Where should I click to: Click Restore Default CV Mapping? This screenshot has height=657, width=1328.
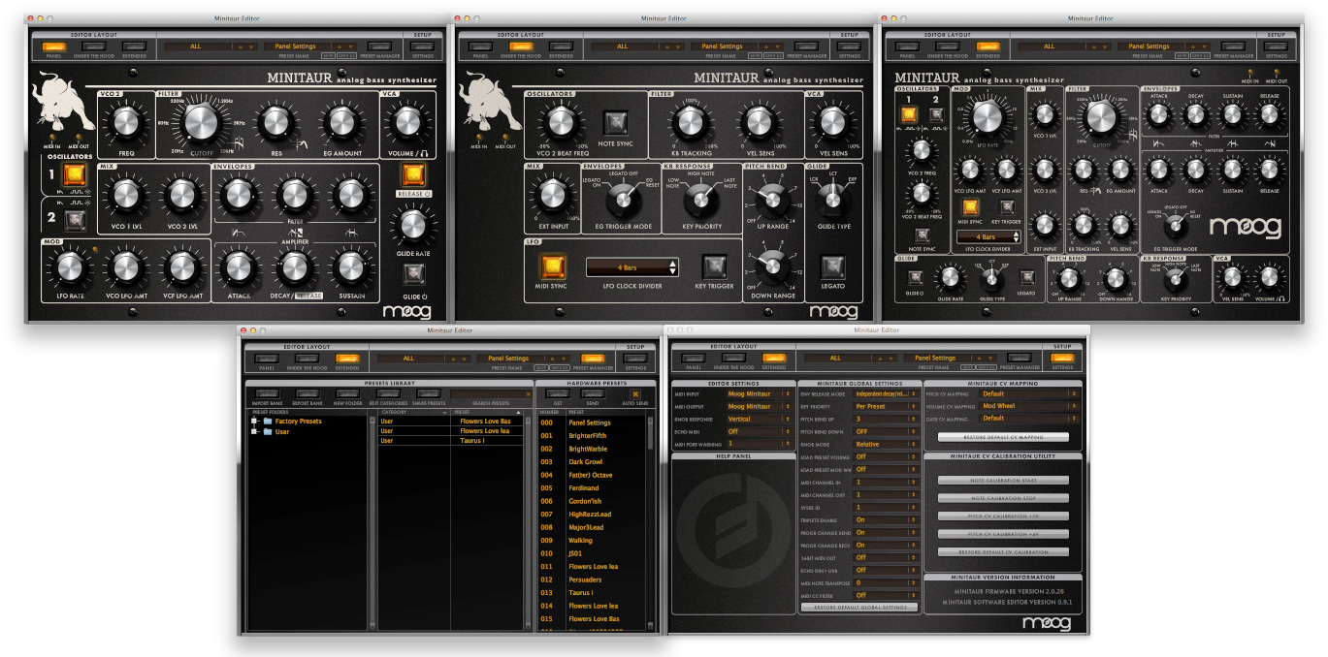1003,437
